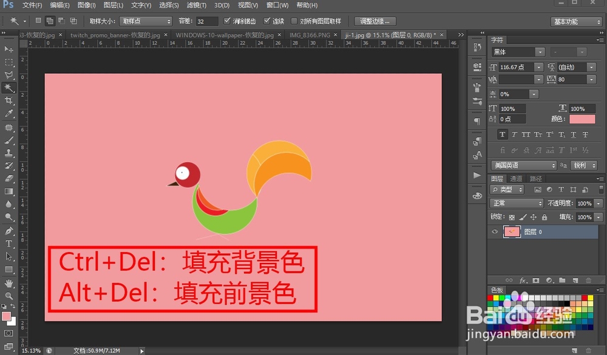The width and height of the screenshot is (607, 355).
Task: Toggle 消除锯齿 in the options bar
Action: 228,21
